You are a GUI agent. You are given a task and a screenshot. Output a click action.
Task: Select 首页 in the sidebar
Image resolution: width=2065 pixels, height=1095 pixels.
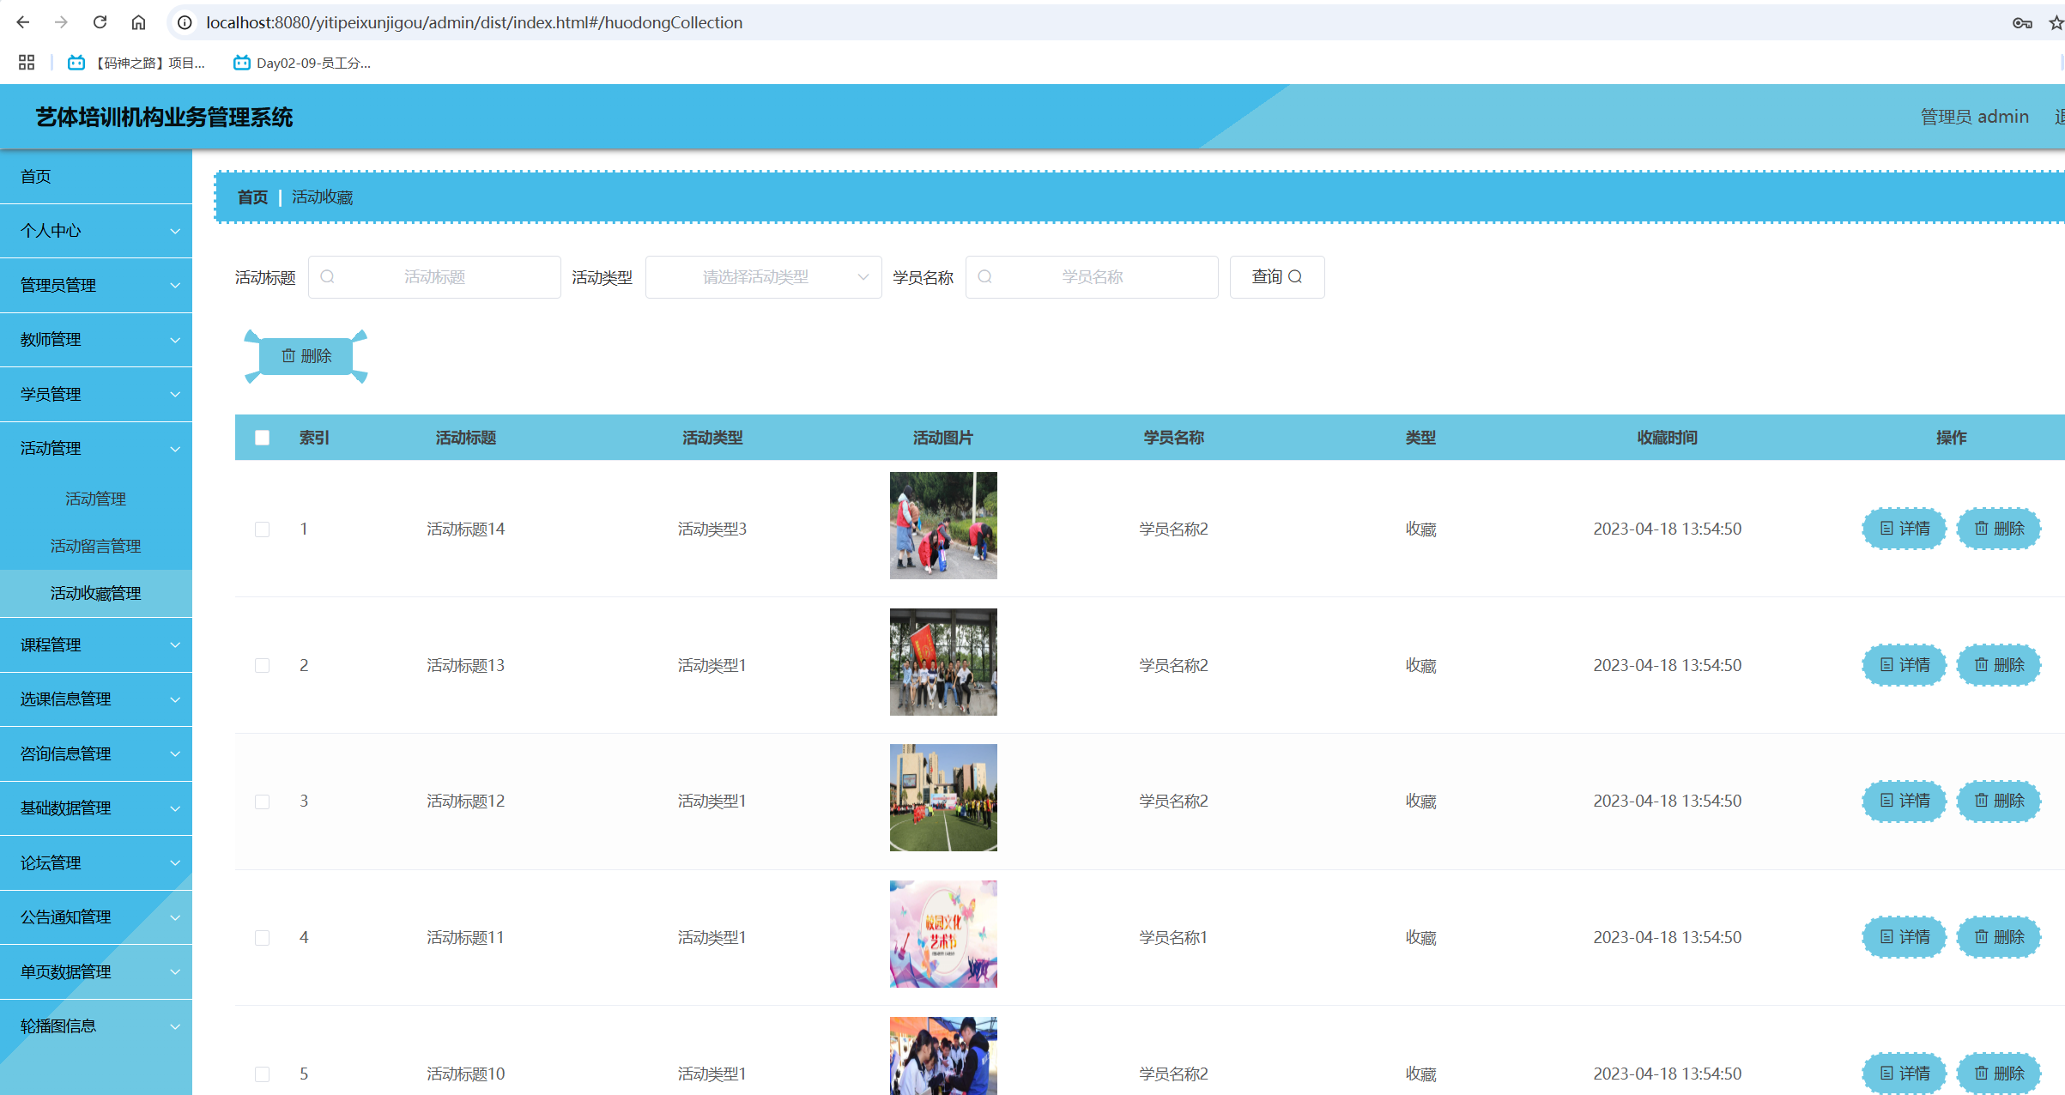click(x=96, y=177)
